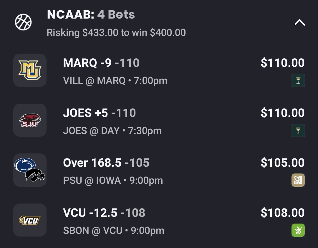The image size is (318, 248).
Task: Tap the green DraftKings sportsbook icon
Action: 298,230
